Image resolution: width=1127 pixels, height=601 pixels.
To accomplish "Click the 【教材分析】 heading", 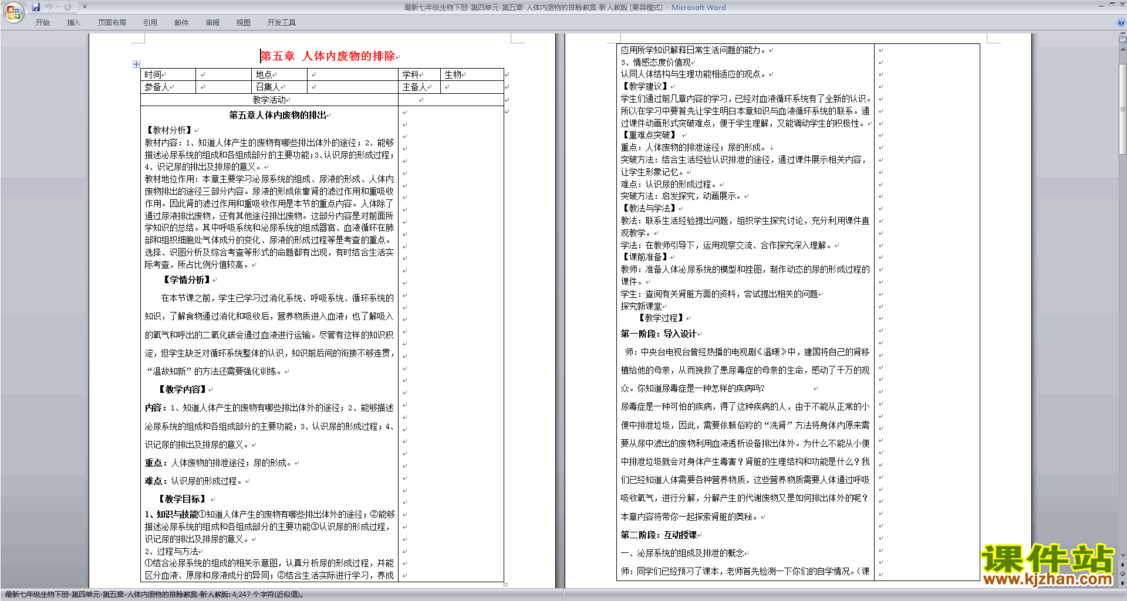I will pos(169,130).
